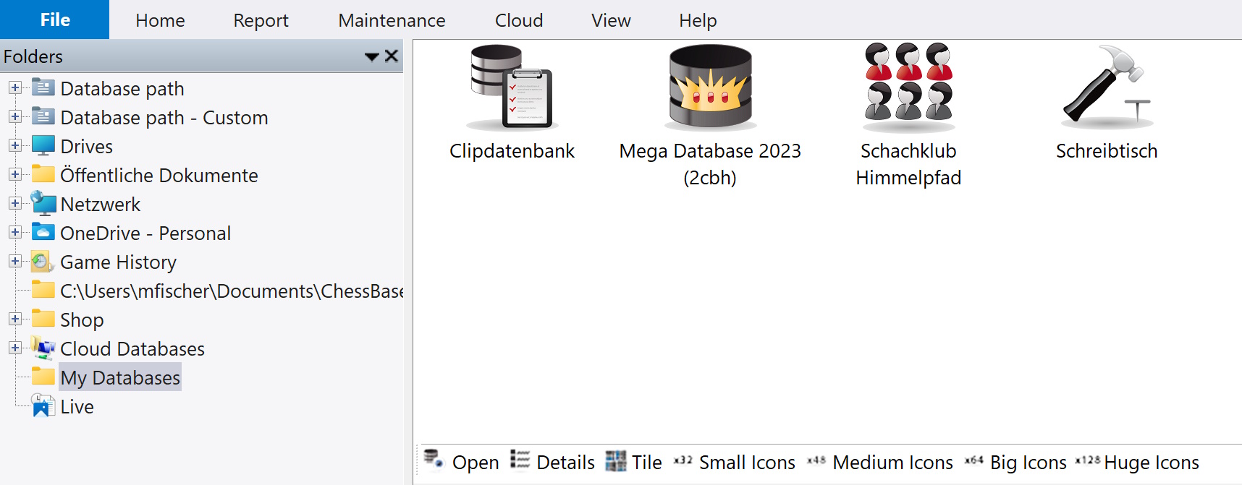The width and height of the screenshot is (1242, 485).
Task: Choose Big Icons view label
Action: (1028, 463)
